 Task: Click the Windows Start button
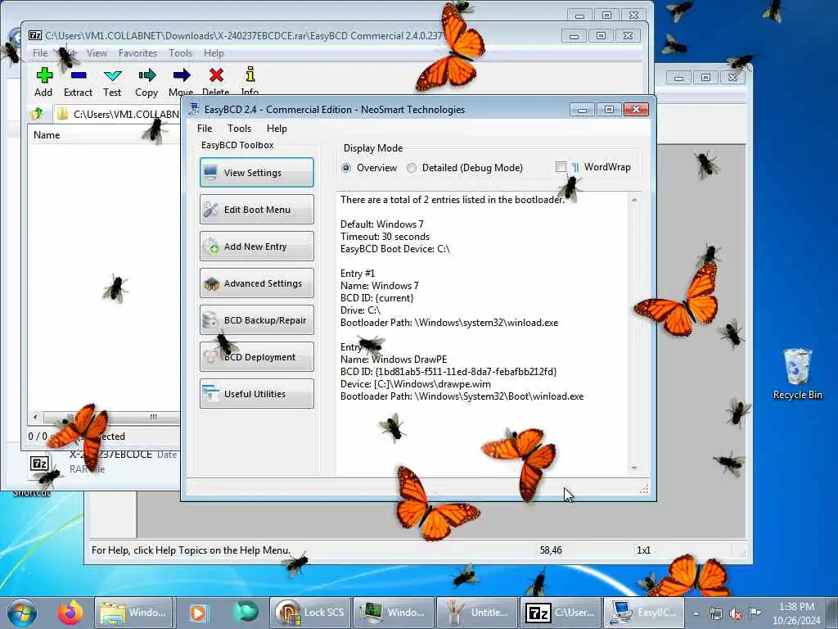tap(22, 613)
